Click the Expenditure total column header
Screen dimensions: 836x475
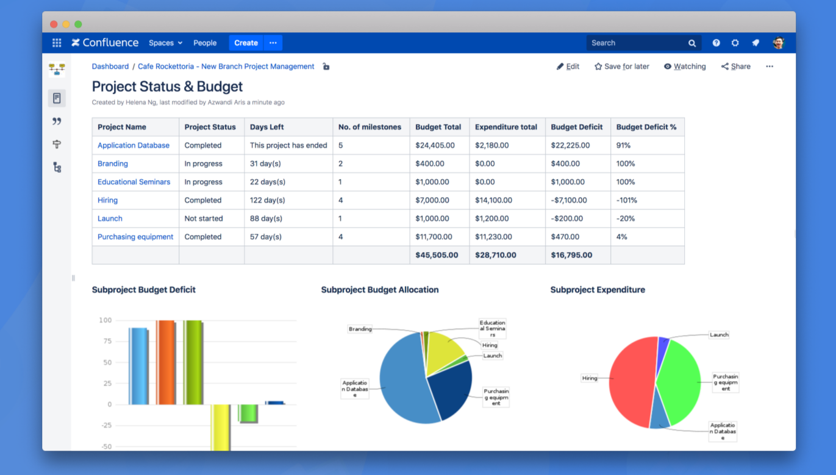[507, 127]
